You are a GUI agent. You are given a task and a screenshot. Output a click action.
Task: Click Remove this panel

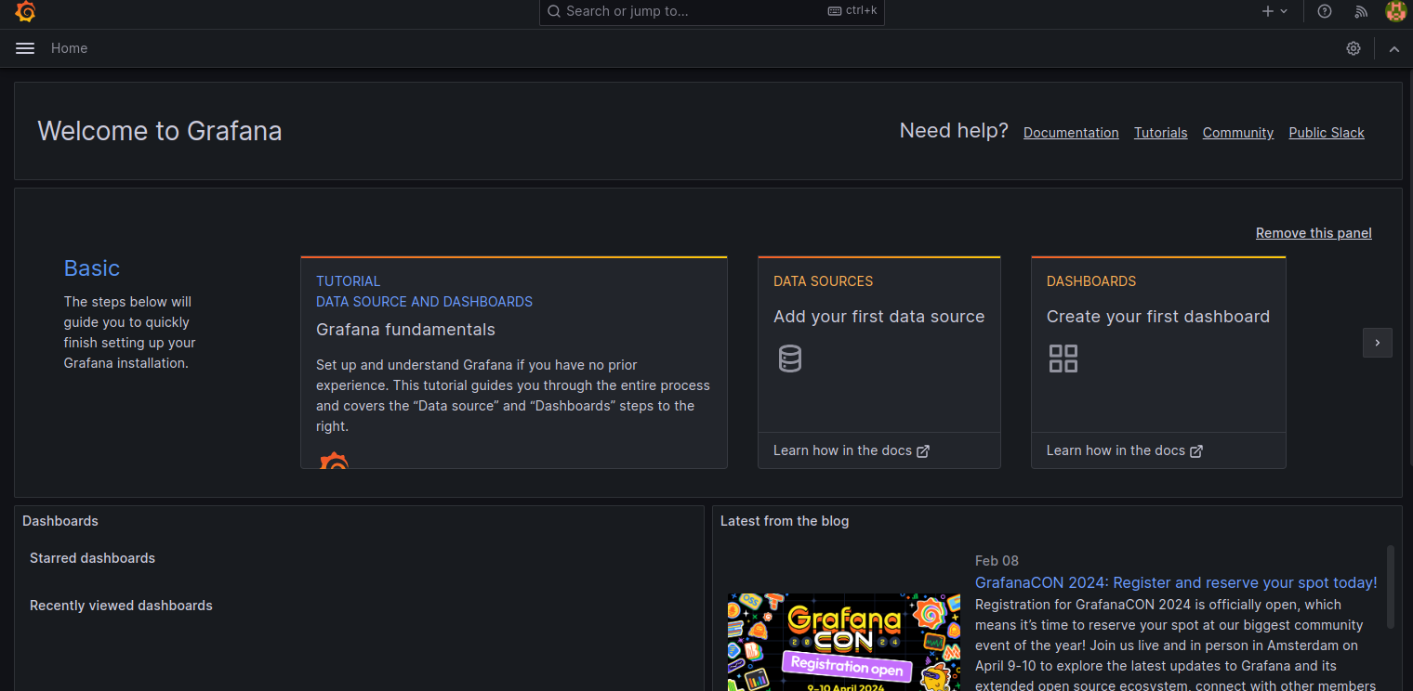(1313, 233)
